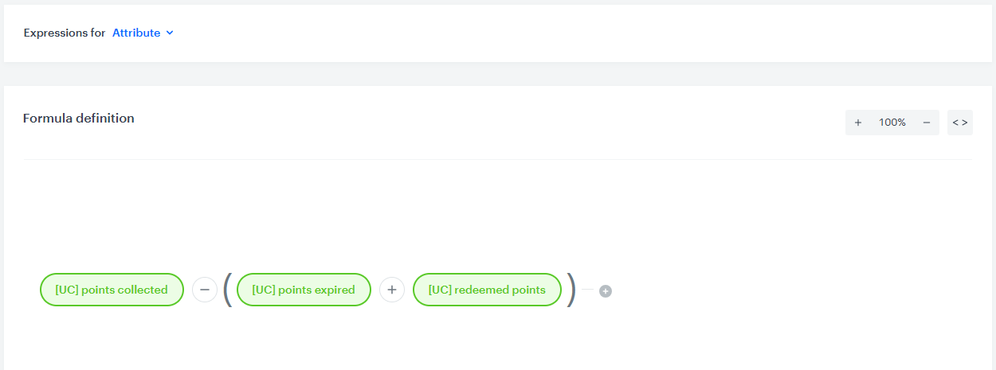The image size is (996, 370).
Task: Click the 100% zoom level indicator
Action: pos(892,123)
